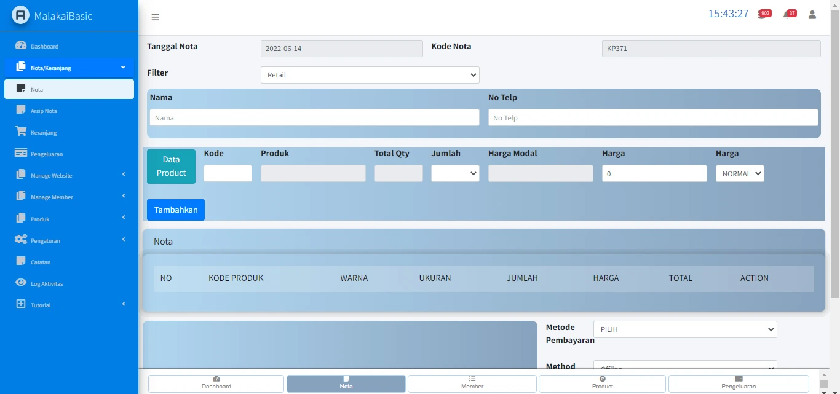Open the Jumlah dropdown
This screenshot has height=394, width=840.
[x=454, y=173]
